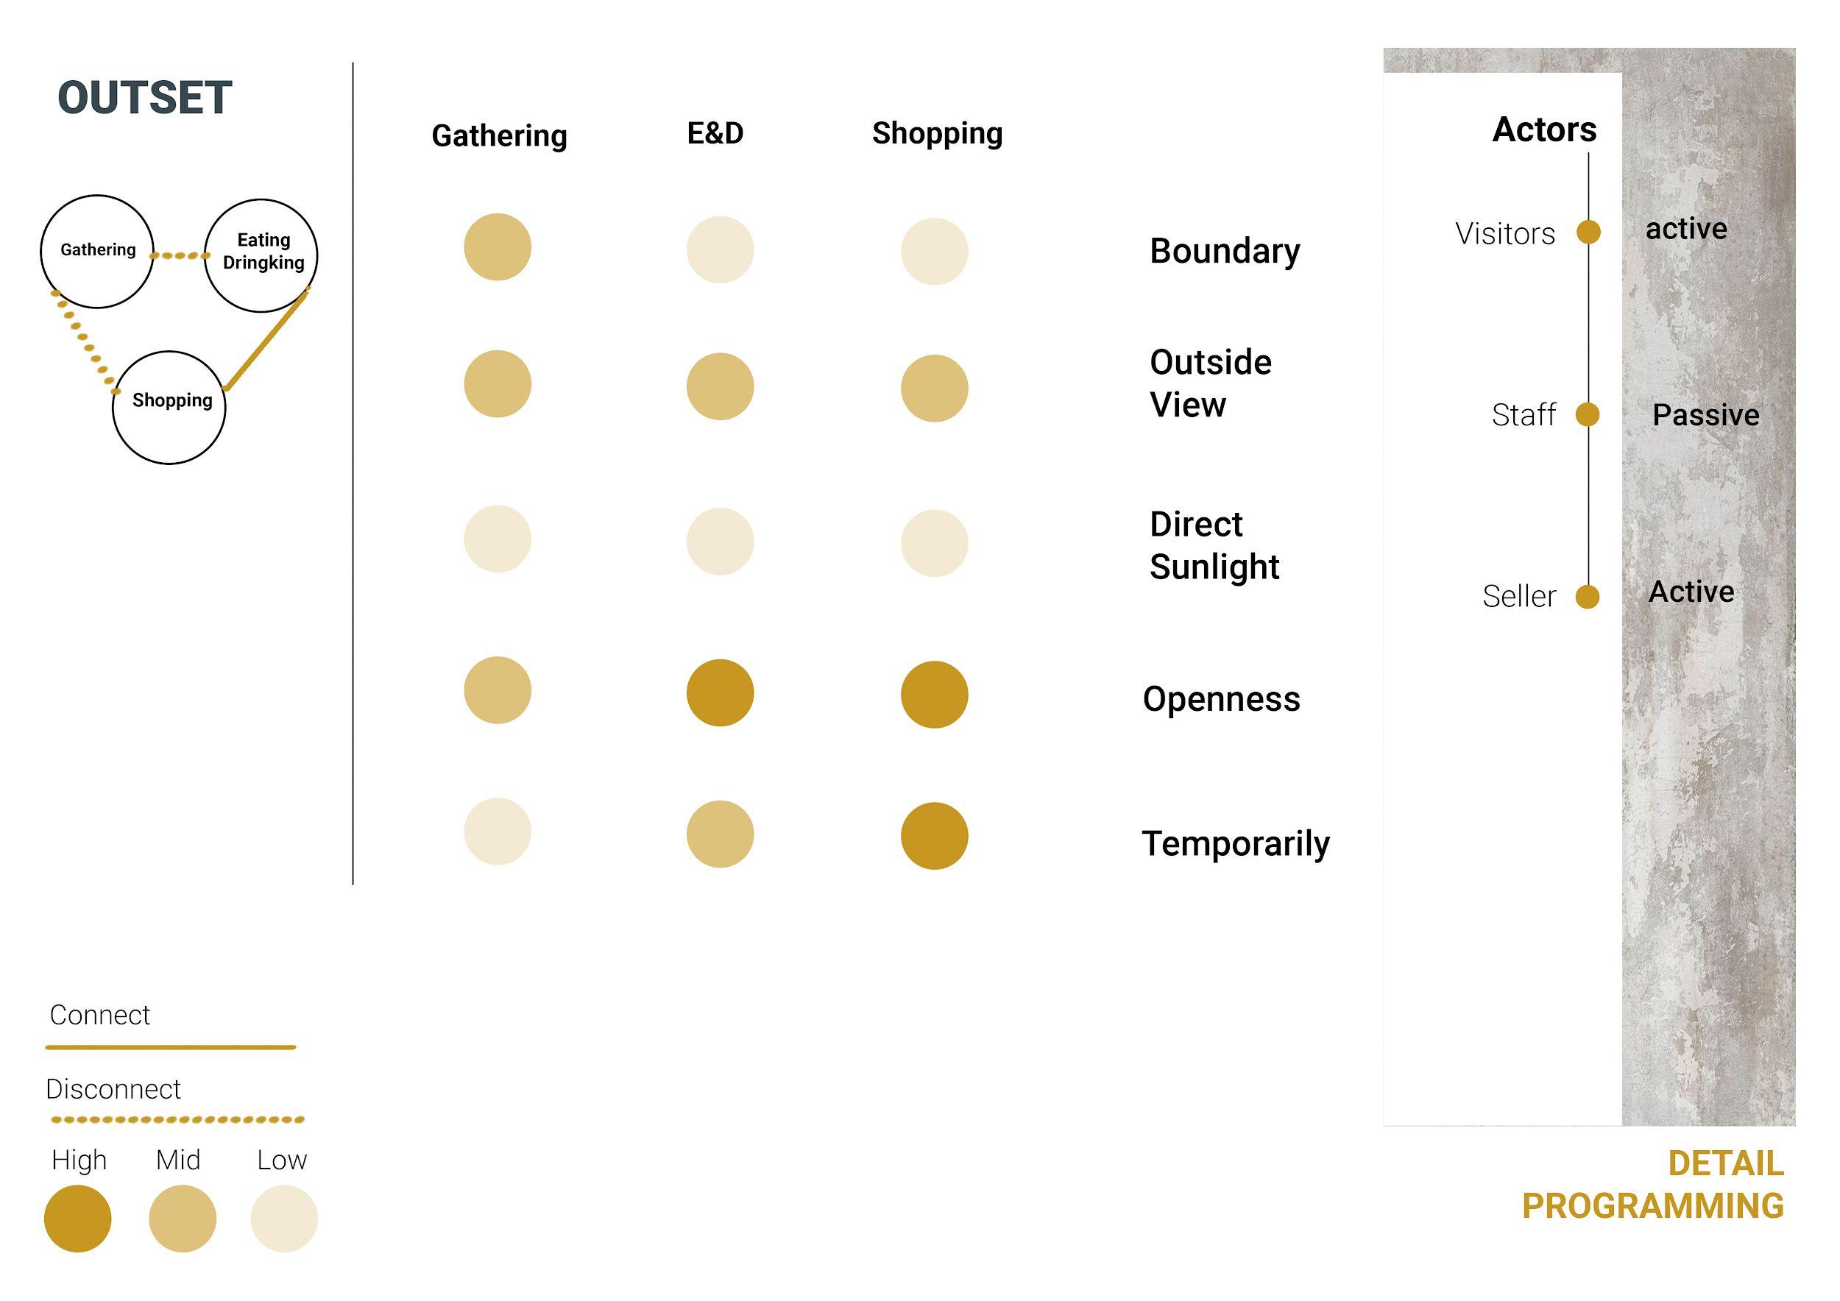Select the Shopping circle node
The width and height of the screenshot is (1840, 1301).
click(x=169, y=408)
